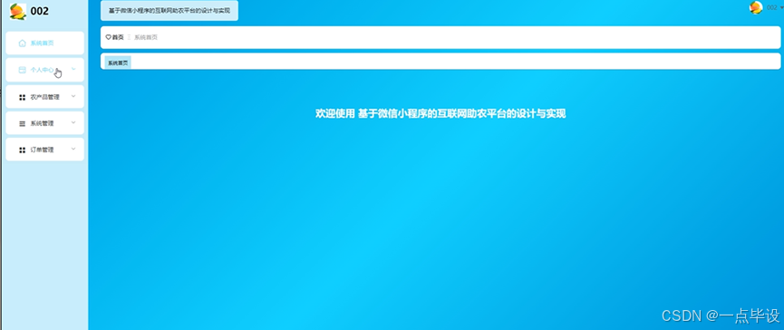Click the platform title banner at top
Viewport: 784px width, 330px height.
tap(169, 11)
